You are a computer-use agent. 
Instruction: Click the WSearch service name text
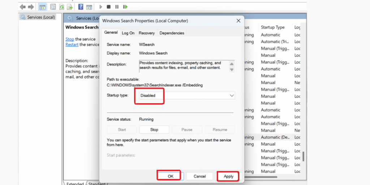[147, 44]
